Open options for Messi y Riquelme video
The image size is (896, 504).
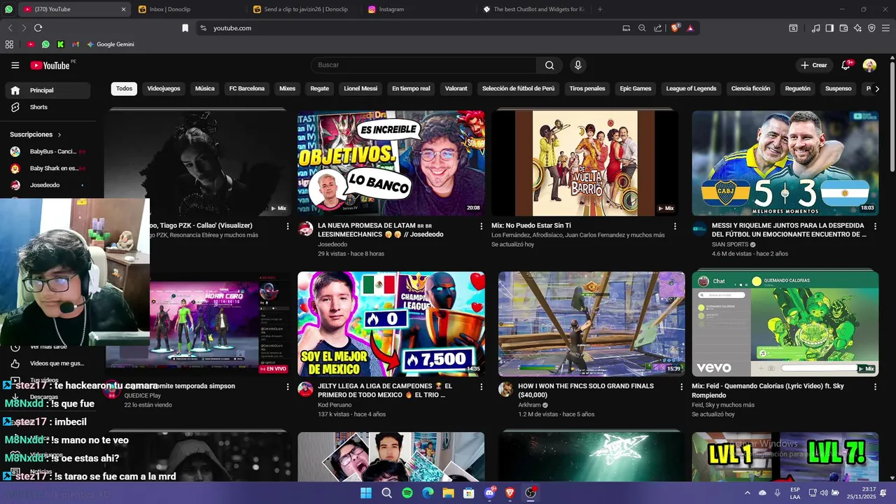(875, 226)
